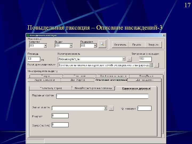Switch to the Доп. Характ. tab
The image size is (192, 144).
(78, 80)
